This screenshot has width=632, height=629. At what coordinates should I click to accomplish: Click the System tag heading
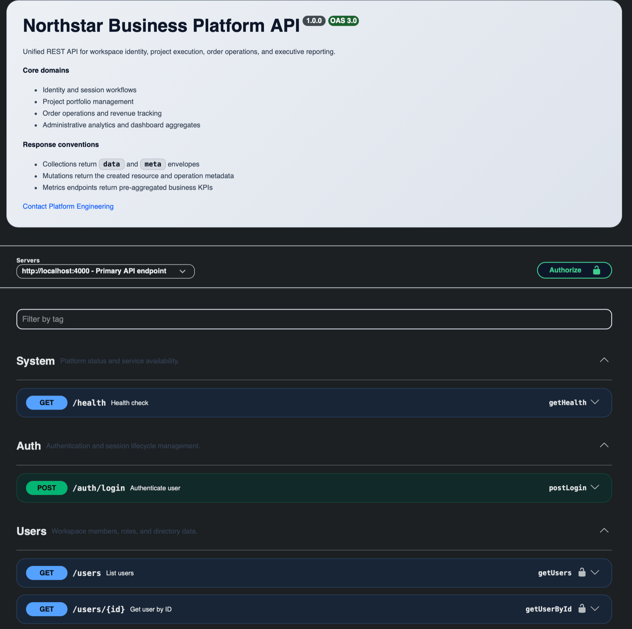35,361
